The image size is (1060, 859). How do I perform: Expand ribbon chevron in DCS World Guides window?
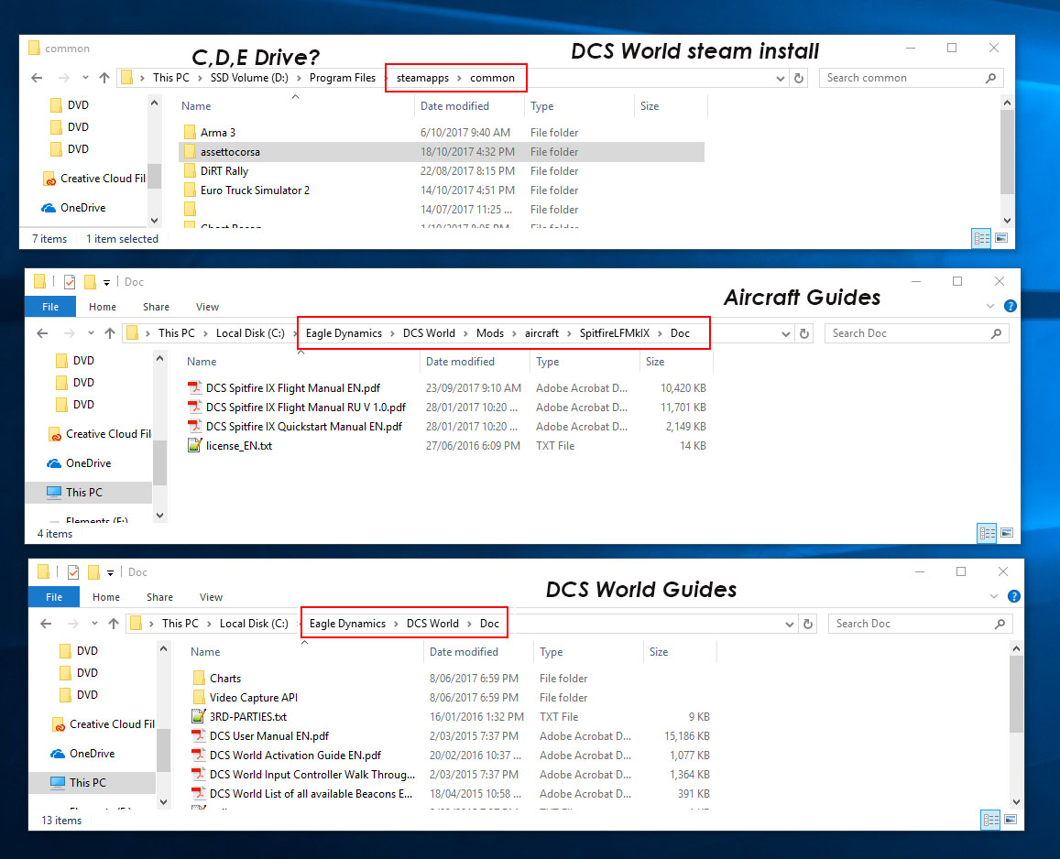(994, 596)
